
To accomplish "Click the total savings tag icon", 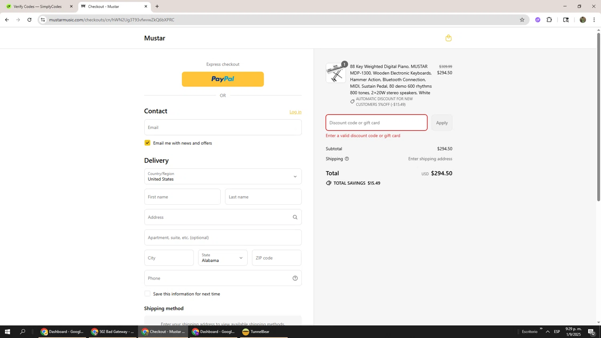I will 329,183.
